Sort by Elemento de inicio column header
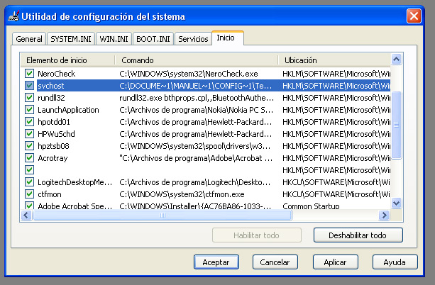Viewport: 435px width, 285px height. coord(67,60)
